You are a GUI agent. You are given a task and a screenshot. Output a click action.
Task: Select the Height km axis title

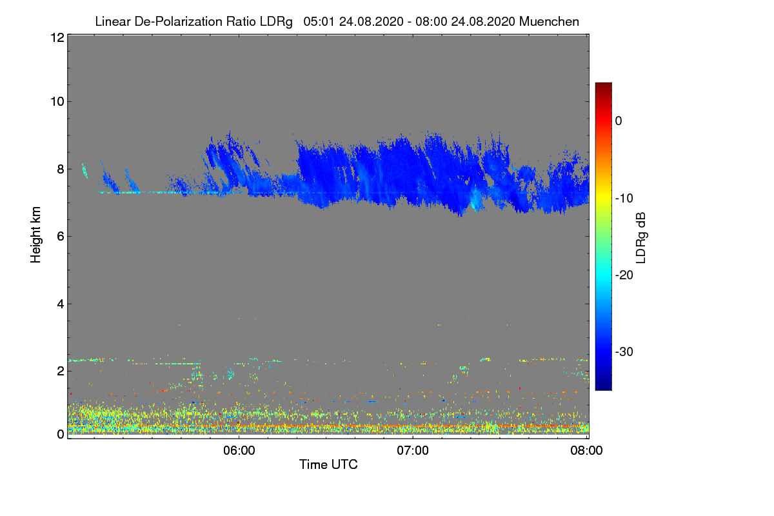(x=36, y=235)
